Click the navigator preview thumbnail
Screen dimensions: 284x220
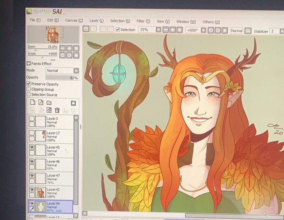(x=53, y=34)
